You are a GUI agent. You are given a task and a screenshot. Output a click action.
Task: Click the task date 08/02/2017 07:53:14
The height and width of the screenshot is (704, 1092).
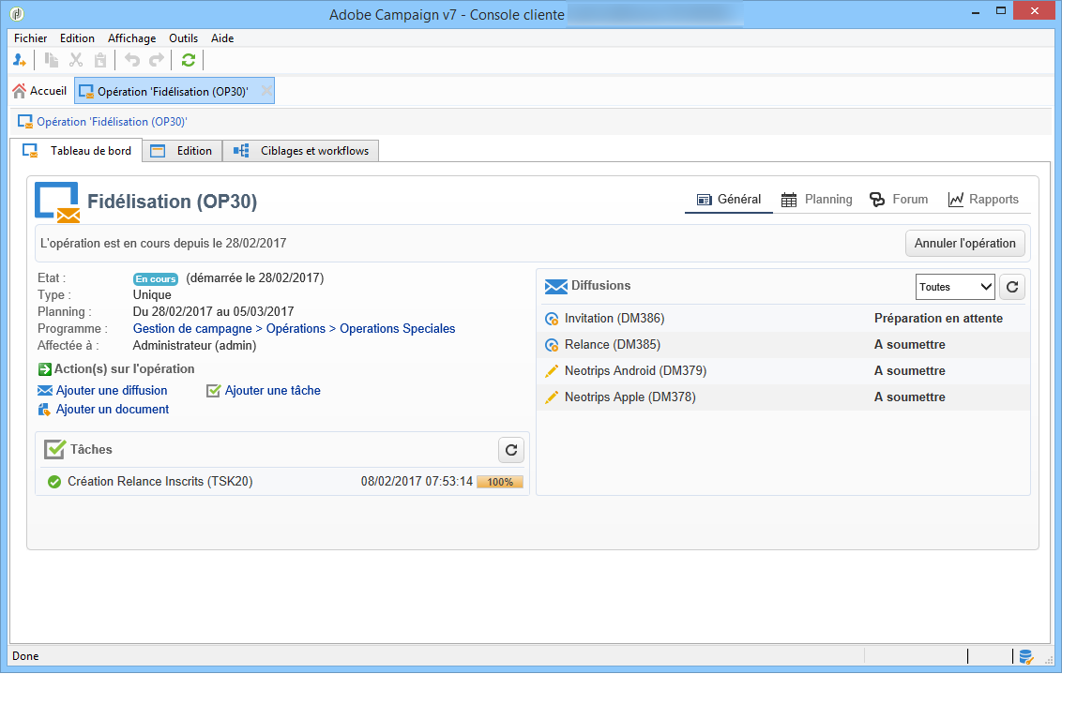417,482
